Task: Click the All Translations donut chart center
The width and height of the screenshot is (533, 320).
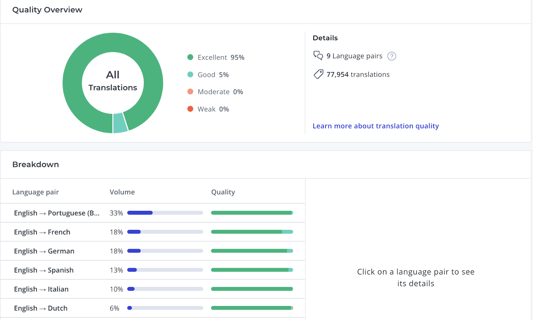Action: pos(113,81)
